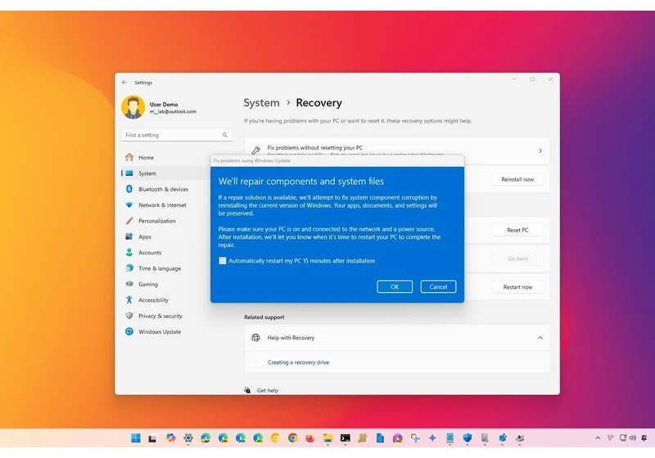Click the blue four-point star taskbar icon

click(432, 438)
